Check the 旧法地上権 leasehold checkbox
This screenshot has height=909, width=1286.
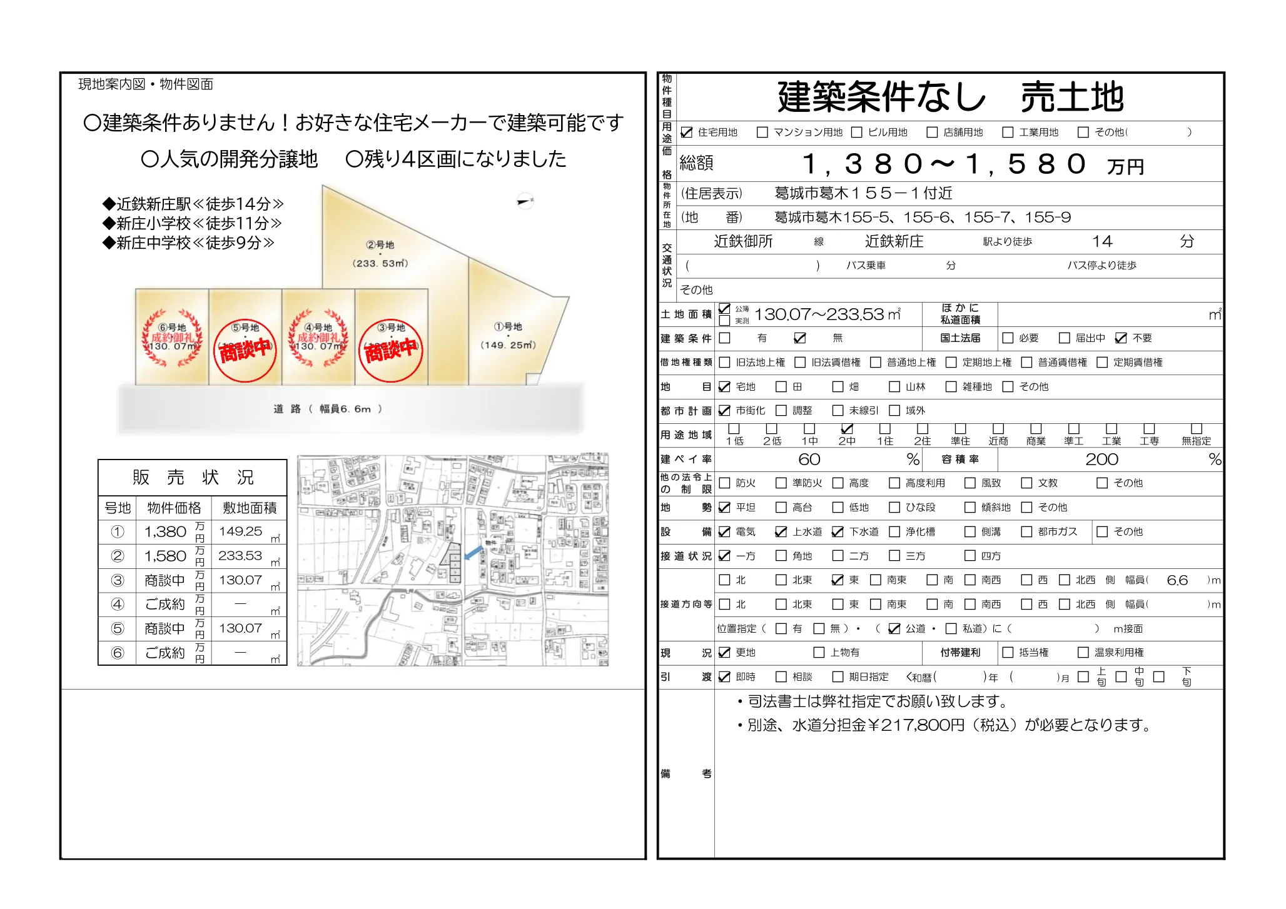[x=724, y=362]
